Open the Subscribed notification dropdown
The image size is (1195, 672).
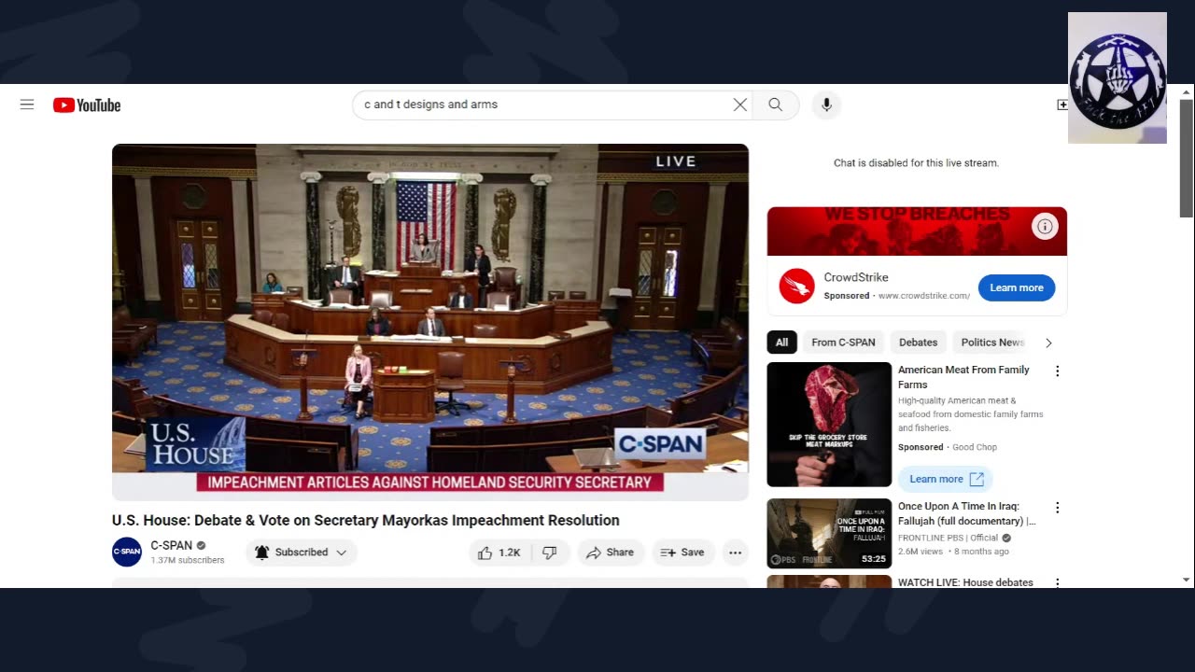(302, 553)
